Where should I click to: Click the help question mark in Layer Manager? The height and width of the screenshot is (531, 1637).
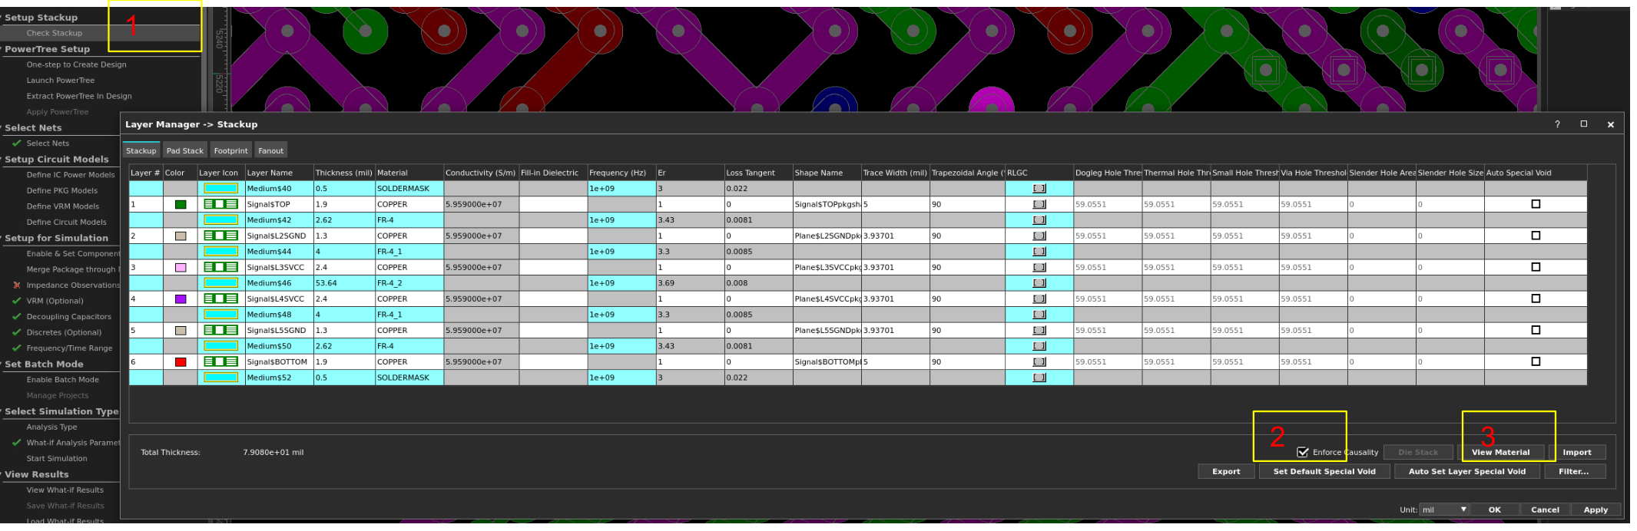[1557, 124]
